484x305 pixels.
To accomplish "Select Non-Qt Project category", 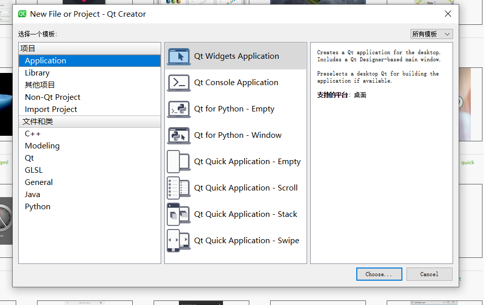I will (x=90, y=97).
